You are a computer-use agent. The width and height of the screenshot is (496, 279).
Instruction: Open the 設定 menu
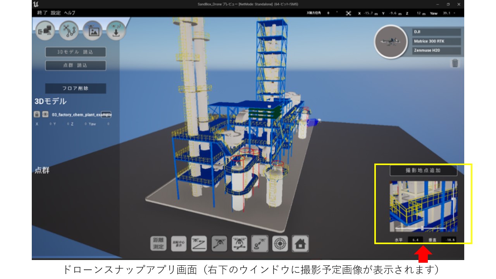click(x=56, y=13)
